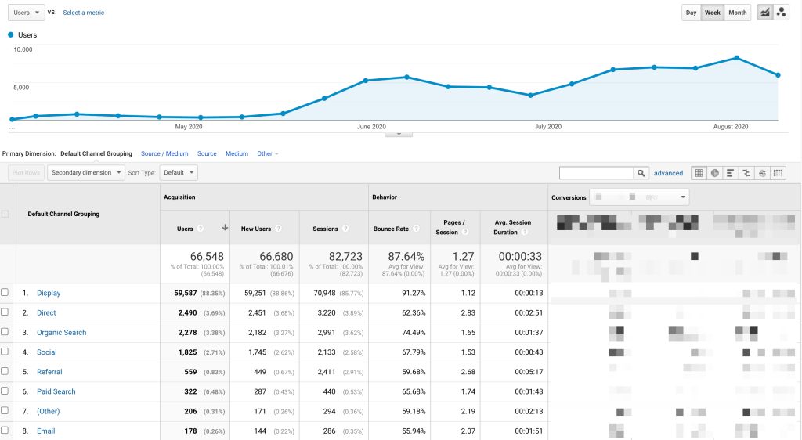Click the Plot Rows button
802x440 pixels.
[26, 173]
